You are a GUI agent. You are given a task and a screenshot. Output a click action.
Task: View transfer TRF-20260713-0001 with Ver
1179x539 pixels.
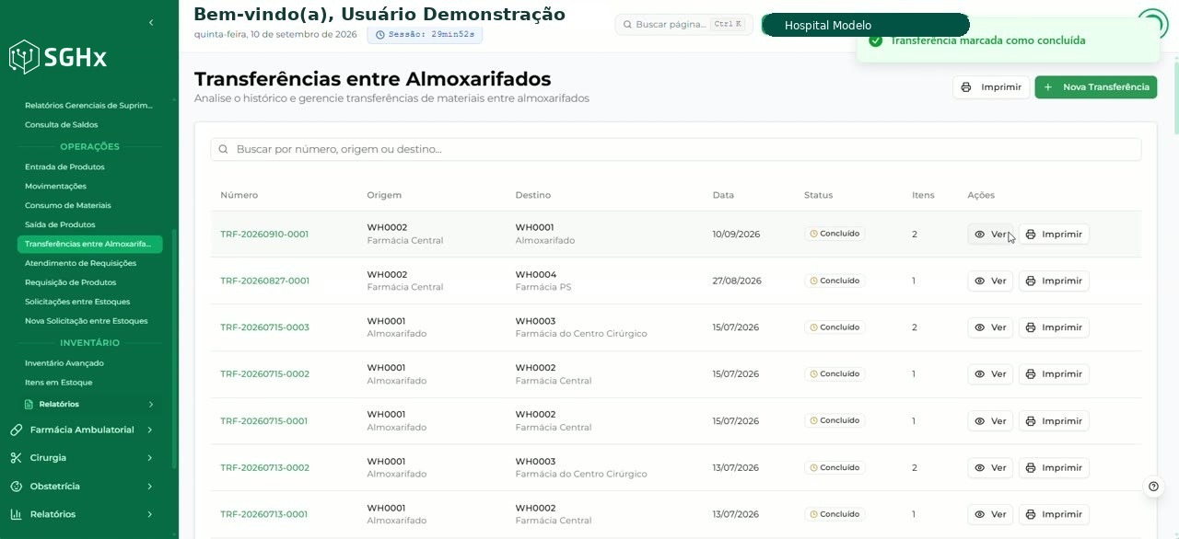(990, 514)
